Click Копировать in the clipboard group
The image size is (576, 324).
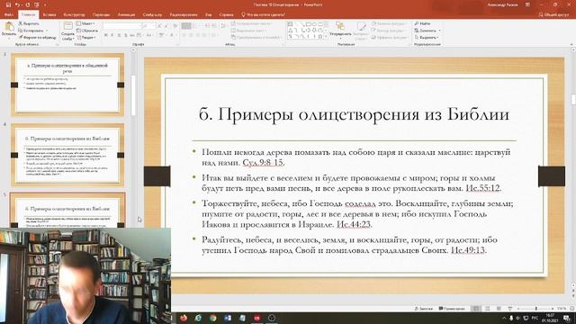31,31
